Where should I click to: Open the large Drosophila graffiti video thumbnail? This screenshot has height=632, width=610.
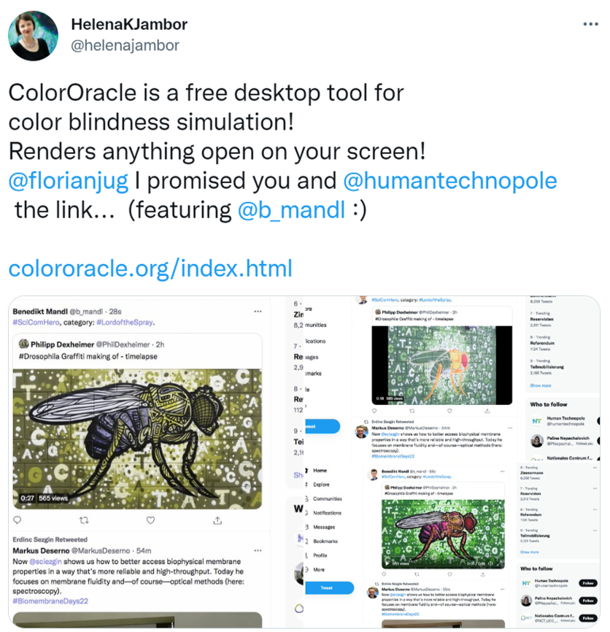137,439
